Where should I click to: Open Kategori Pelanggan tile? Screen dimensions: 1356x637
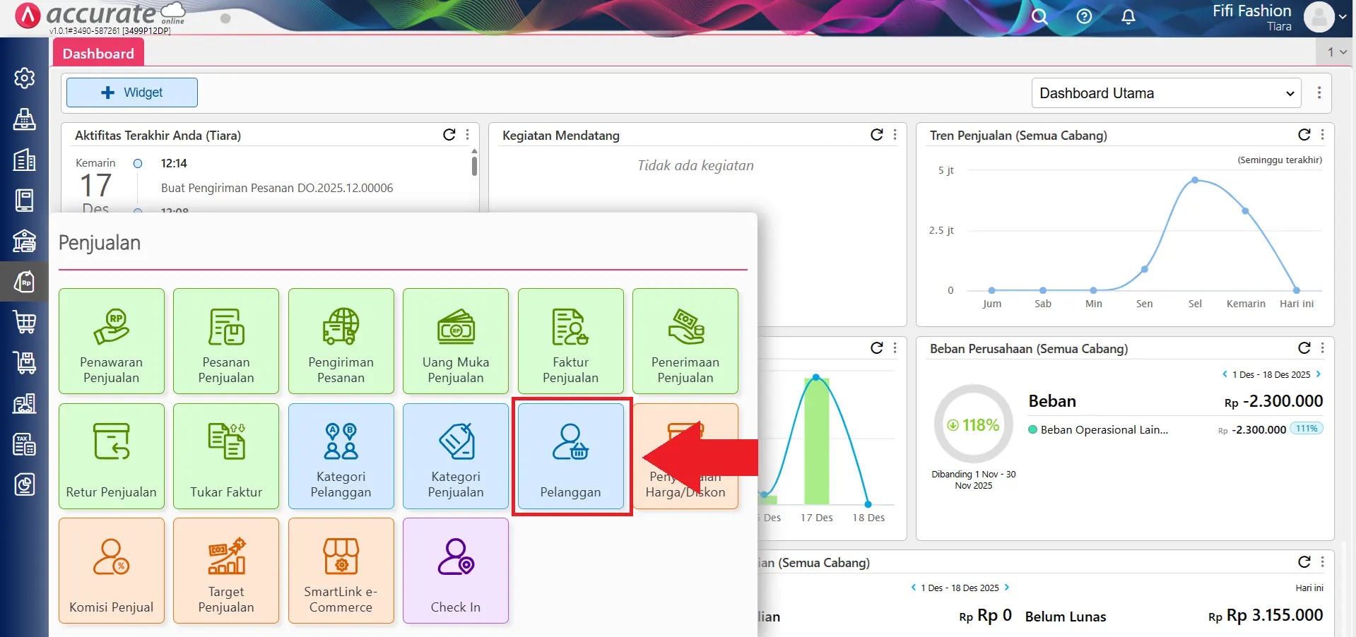pos(341,456)
